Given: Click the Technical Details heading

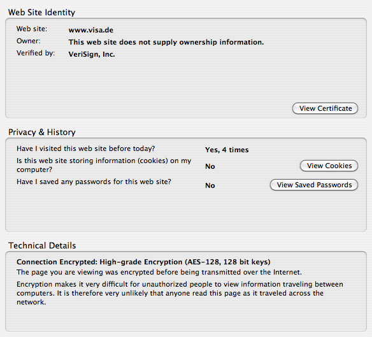Looking at the screenshot, I should (x=42, y=246).
